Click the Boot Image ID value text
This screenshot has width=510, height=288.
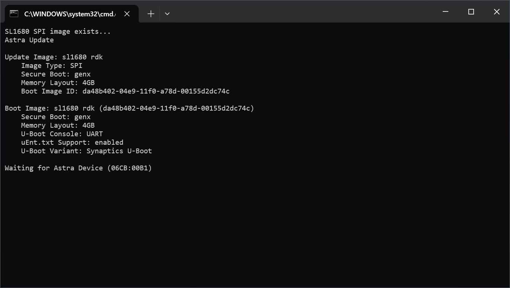pyautogui.click(x=156, y=91)
